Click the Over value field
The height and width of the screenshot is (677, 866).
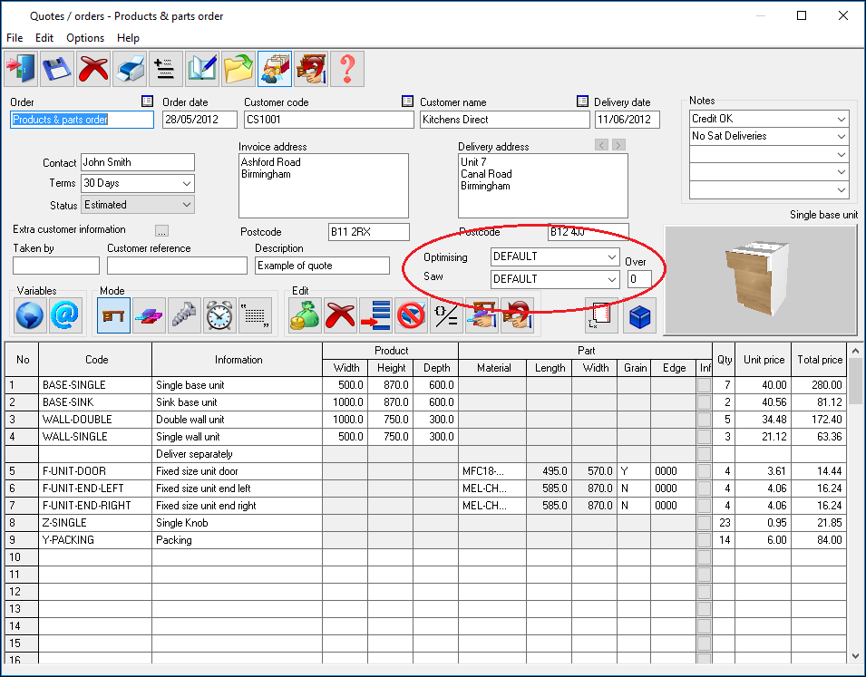point(639,279)
